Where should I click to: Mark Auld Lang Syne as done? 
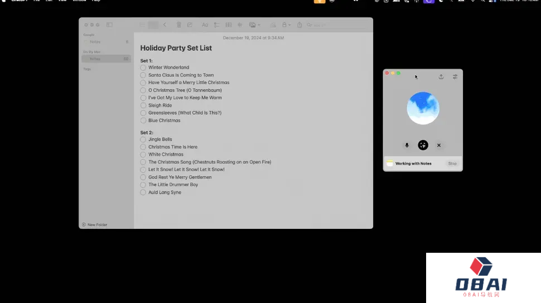point(143,193)
